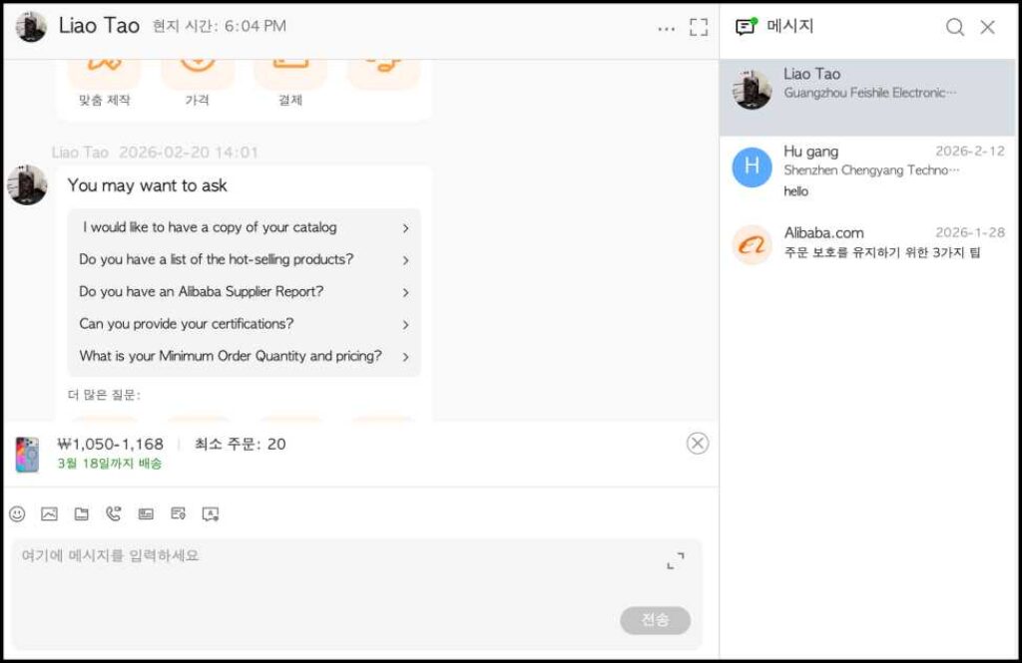Ask about Minimum Order Quantity and pricing
Screen dimensions: 1022x663
[245, 356]
